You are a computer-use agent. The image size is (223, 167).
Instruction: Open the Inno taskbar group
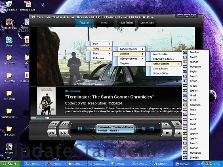click(x=141, y=164)
